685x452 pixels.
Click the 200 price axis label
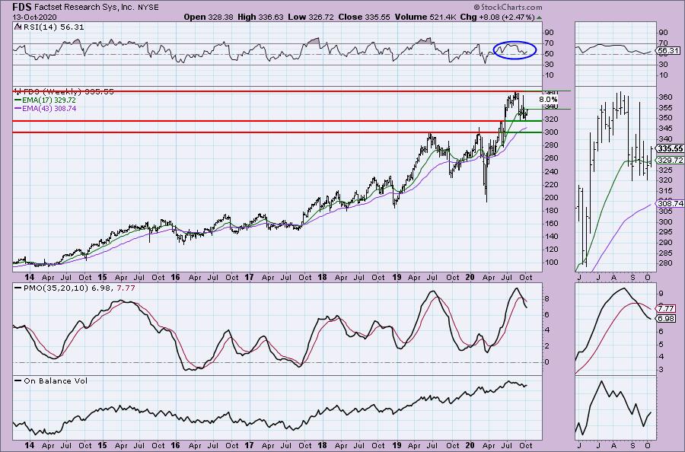point(551,197)
